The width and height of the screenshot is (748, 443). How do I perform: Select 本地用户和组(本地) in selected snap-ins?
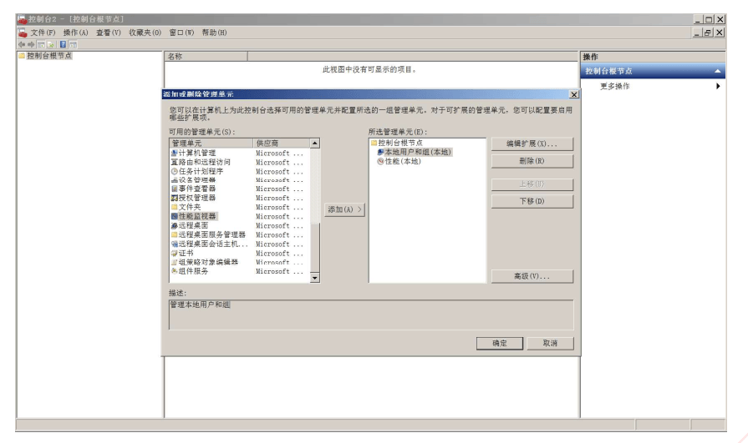click(418, 152)
